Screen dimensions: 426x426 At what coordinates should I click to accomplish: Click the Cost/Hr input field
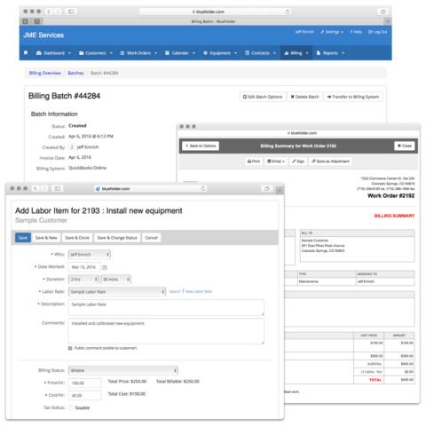[x=85, y=395]
